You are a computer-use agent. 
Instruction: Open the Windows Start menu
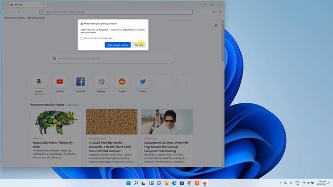(129, 183)
